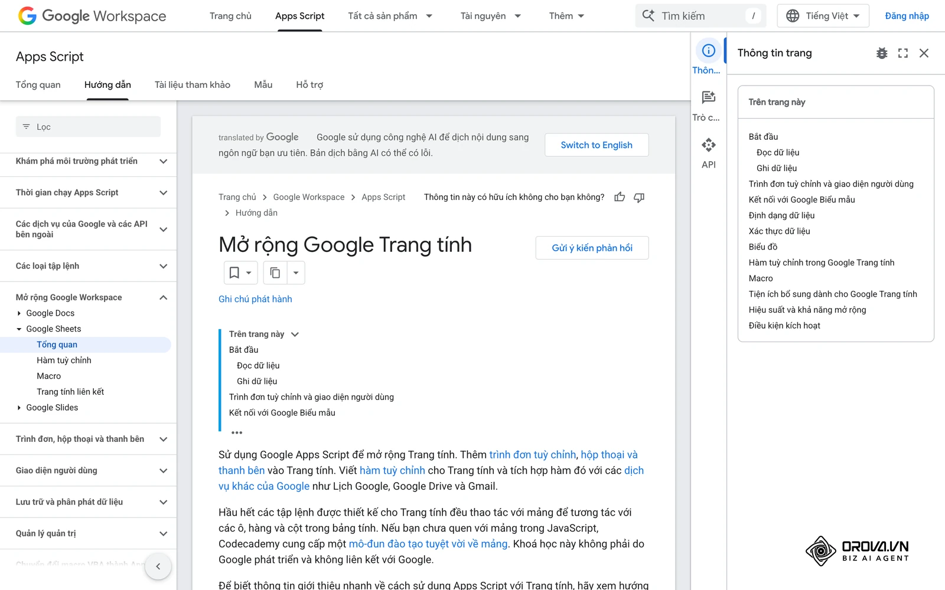Select Hàm tuỳ chỉnh in sidebar
945x590 pixels.
pyautogui.click(x=64, y=360)
